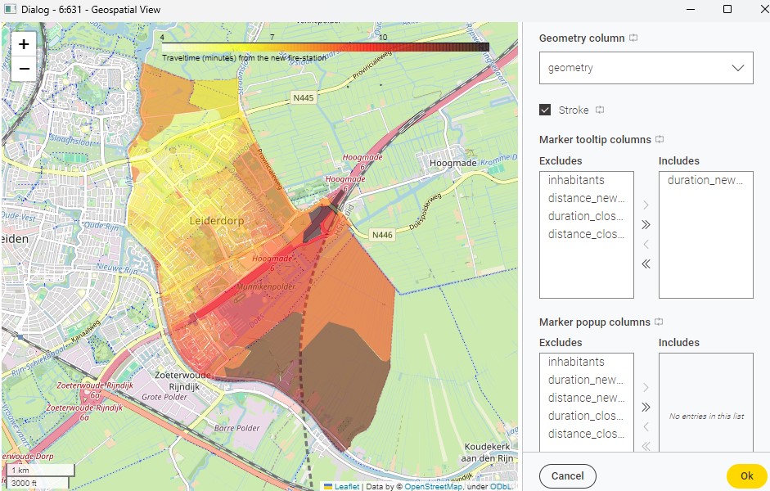Select inhabitants in popup Excludes list
The width and height of the screenshot is (770, 491).
576,362
